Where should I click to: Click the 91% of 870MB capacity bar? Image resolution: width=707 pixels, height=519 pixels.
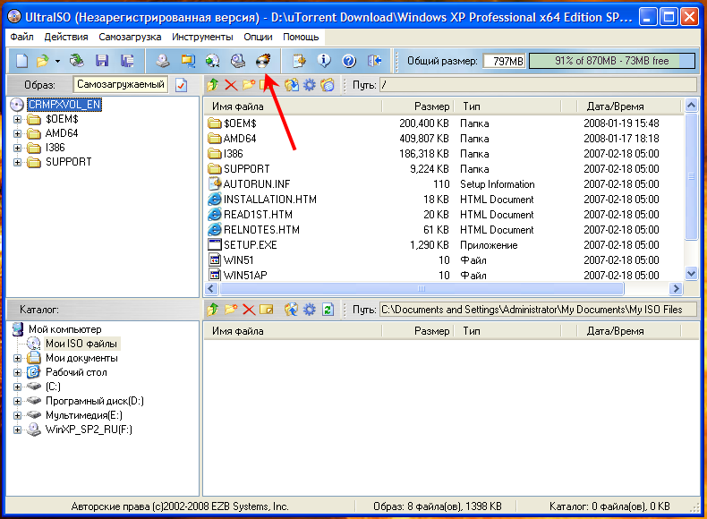pyautogui.click(x=612, y=61)
